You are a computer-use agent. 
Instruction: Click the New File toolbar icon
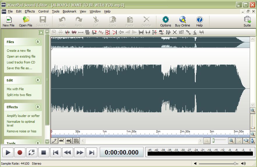pyautogui.click(x=8, y=22)
